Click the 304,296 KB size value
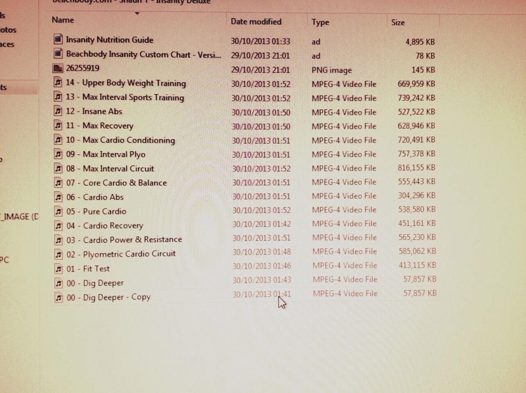The image size is (526, 393). pos(417,195)
